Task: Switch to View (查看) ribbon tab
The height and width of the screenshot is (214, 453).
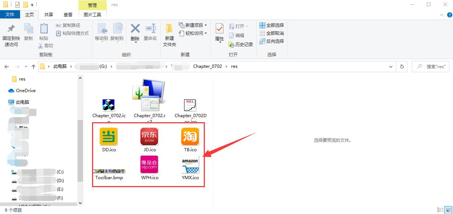Action: (x=68, y=15)
